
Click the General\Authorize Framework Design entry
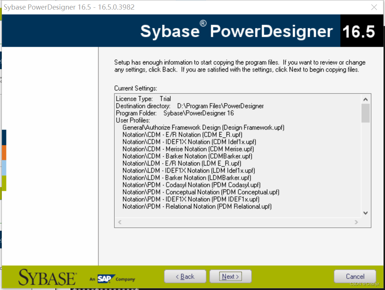pyautogui.click(x=203, y=128)
